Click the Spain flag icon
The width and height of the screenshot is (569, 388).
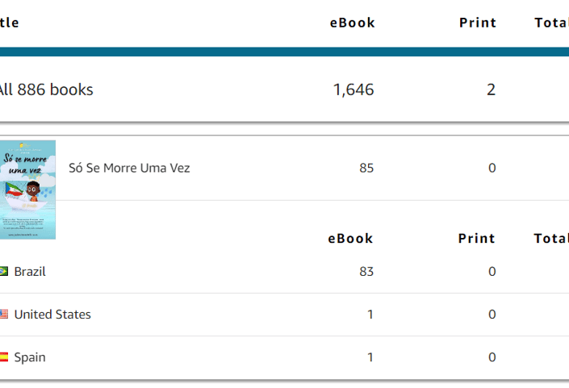pos(3,357)
